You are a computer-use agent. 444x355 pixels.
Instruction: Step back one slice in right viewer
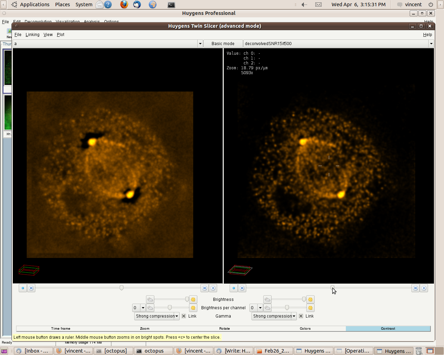click(x=242, y=288)
